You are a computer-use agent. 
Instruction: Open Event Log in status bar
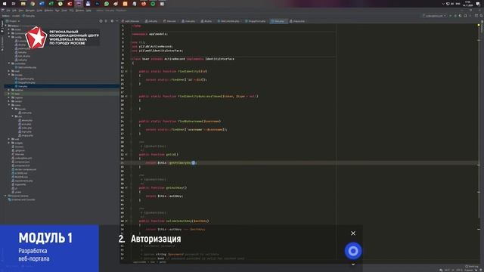(472, 267)
